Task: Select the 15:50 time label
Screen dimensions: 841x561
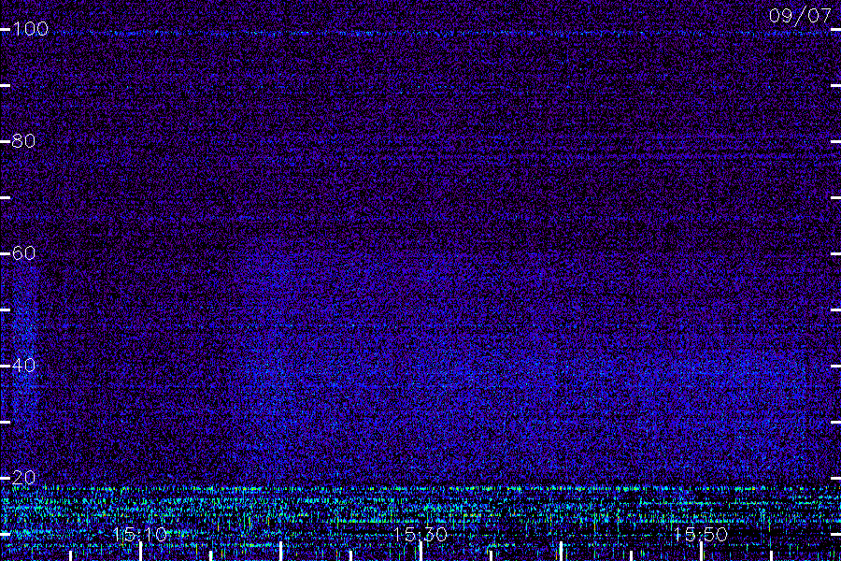Action: (x=701, y=534)
